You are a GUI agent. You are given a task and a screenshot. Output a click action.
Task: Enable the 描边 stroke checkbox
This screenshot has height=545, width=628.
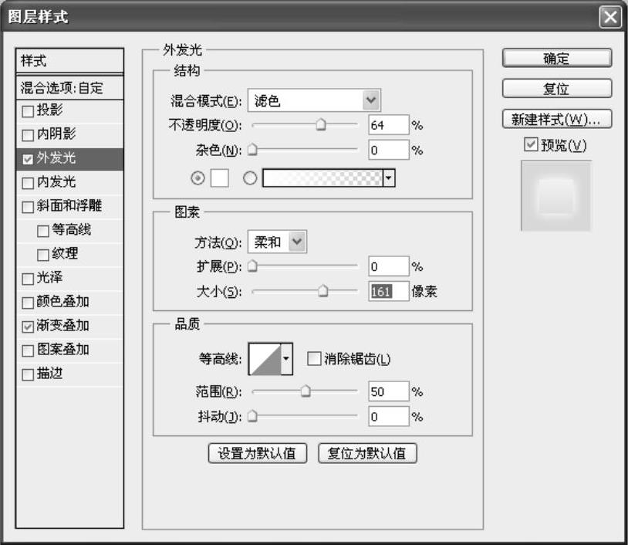tap(28, 375)
